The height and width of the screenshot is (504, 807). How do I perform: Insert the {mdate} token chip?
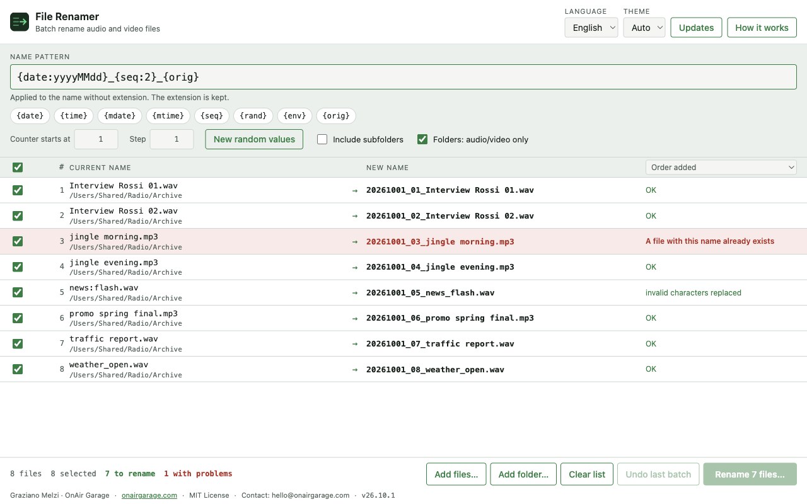click(120, 116)
